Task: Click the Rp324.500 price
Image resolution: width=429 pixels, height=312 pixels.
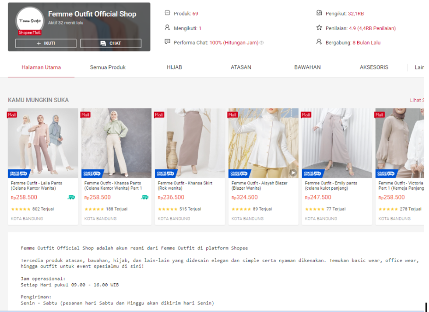Action: 244,197
